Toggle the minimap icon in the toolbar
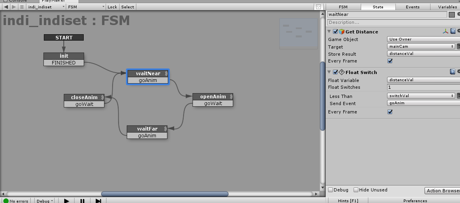 click(x=318, y=7)
